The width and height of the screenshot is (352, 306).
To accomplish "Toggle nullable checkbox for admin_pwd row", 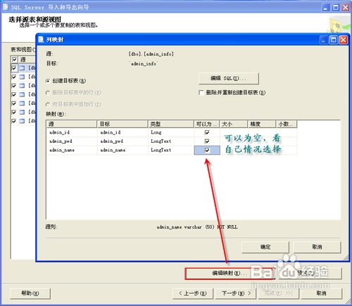I will pos(207,141).
